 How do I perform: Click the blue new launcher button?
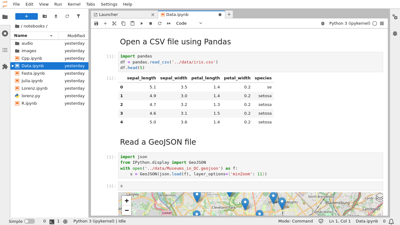tap(26, 16)
